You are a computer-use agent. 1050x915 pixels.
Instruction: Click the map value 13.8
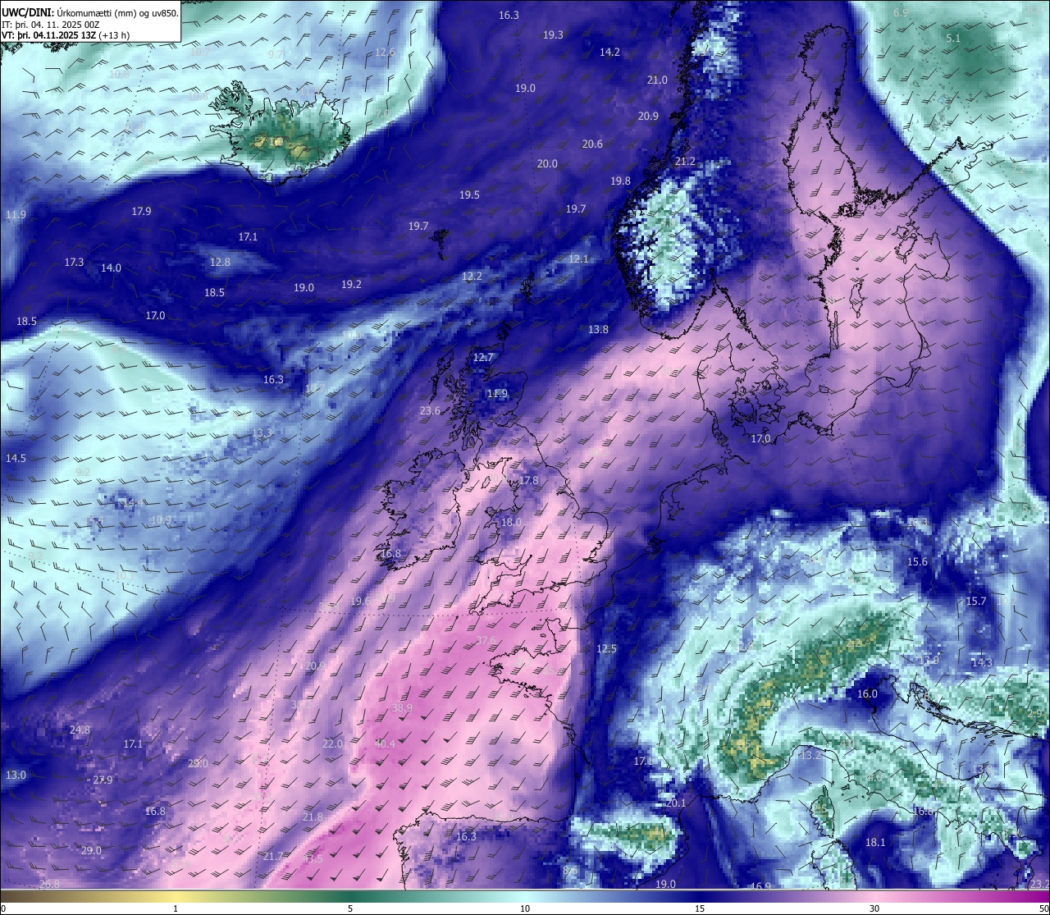coord(598,329)
